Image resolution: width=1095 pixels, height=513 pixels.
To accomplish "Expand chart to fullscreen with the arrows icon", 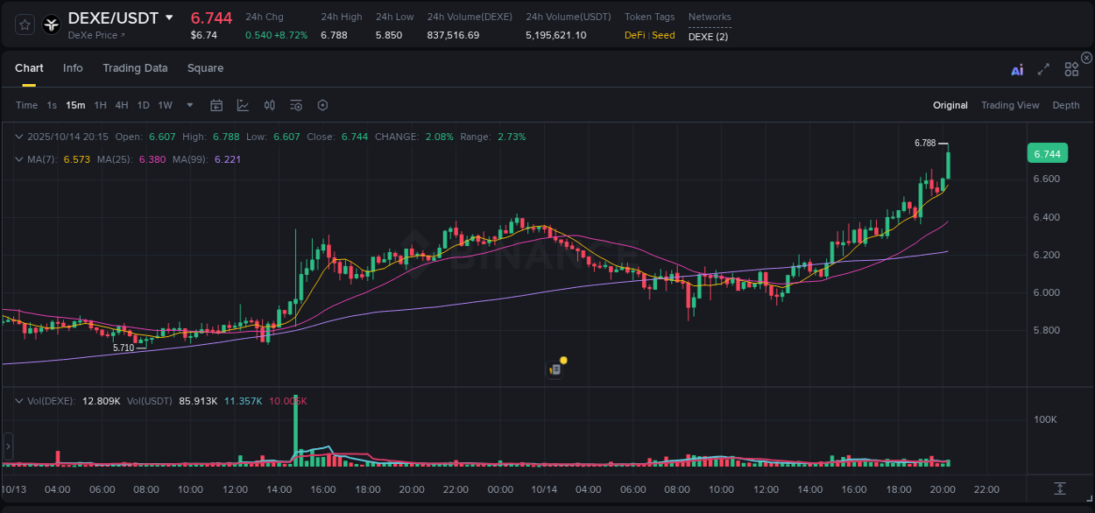I will (x=1043, y=68).
